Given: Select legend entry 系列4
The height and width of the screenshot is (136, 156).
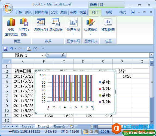Looking at the screenshot, I should (105, 102).
